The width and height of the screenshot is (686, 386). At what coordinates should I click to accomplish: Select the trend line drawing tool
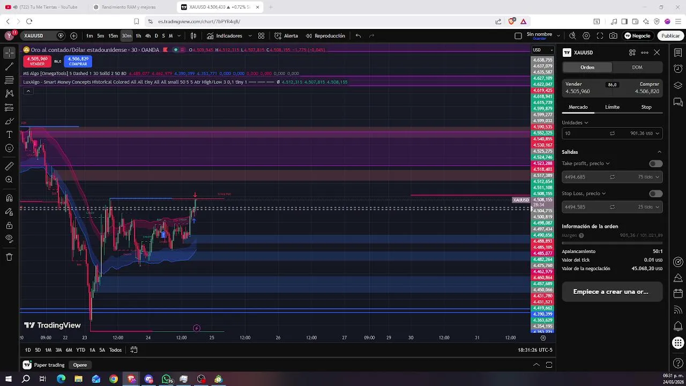pos(9,66)
